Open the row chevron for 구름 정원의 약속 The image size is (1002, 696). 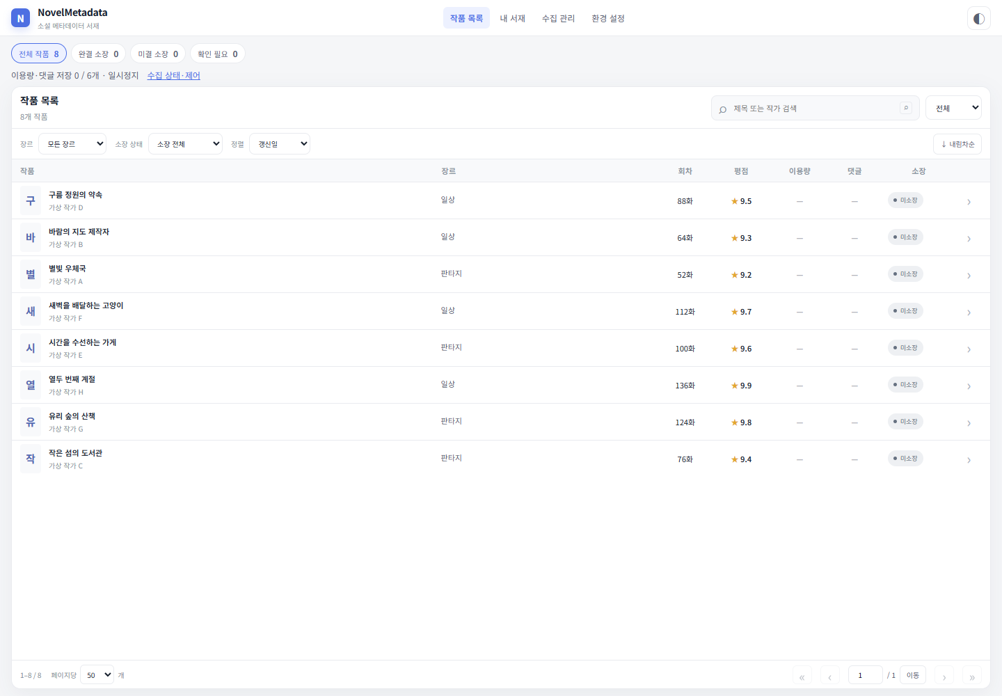point(969,202)
